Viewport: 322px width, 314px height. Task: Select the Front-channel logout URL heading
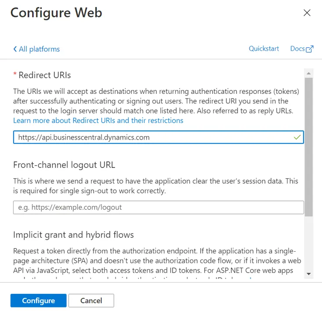64,165
